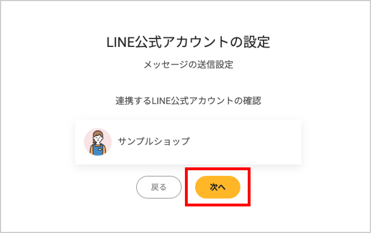The image size is (371, 233).
Task: Click the 戻る back button
Action: click(159, 187)
